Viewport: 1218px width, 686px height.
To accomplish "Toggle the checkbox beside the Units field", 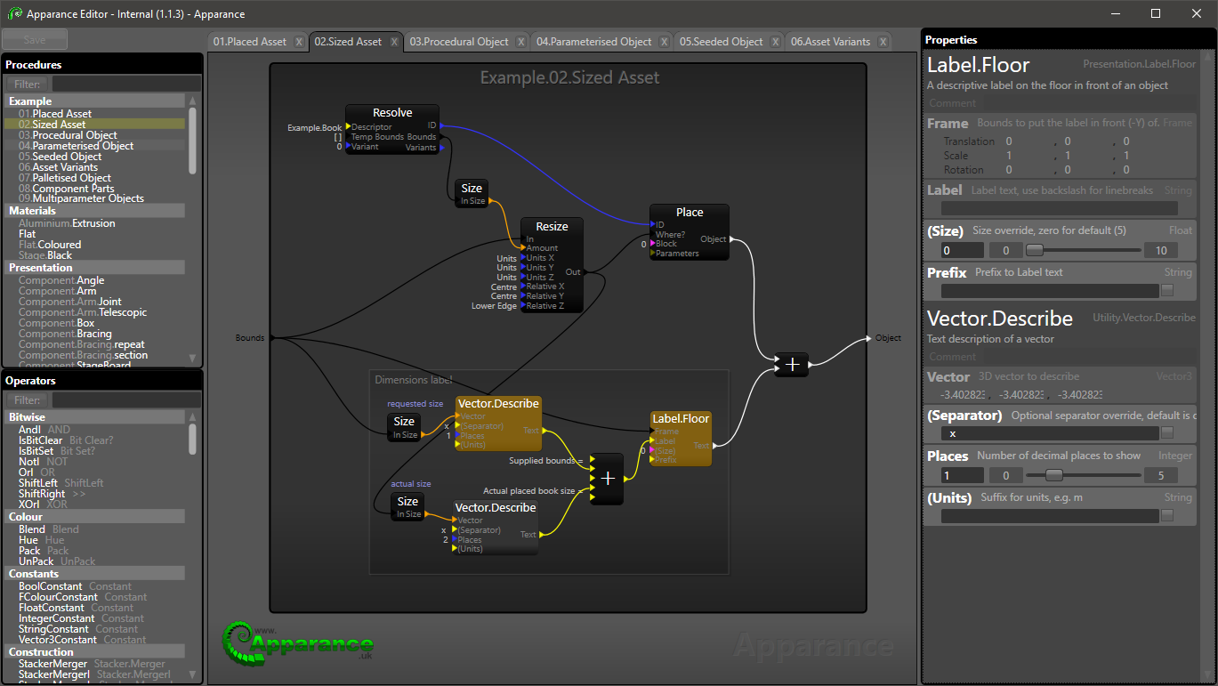I will pos(1167,516).
